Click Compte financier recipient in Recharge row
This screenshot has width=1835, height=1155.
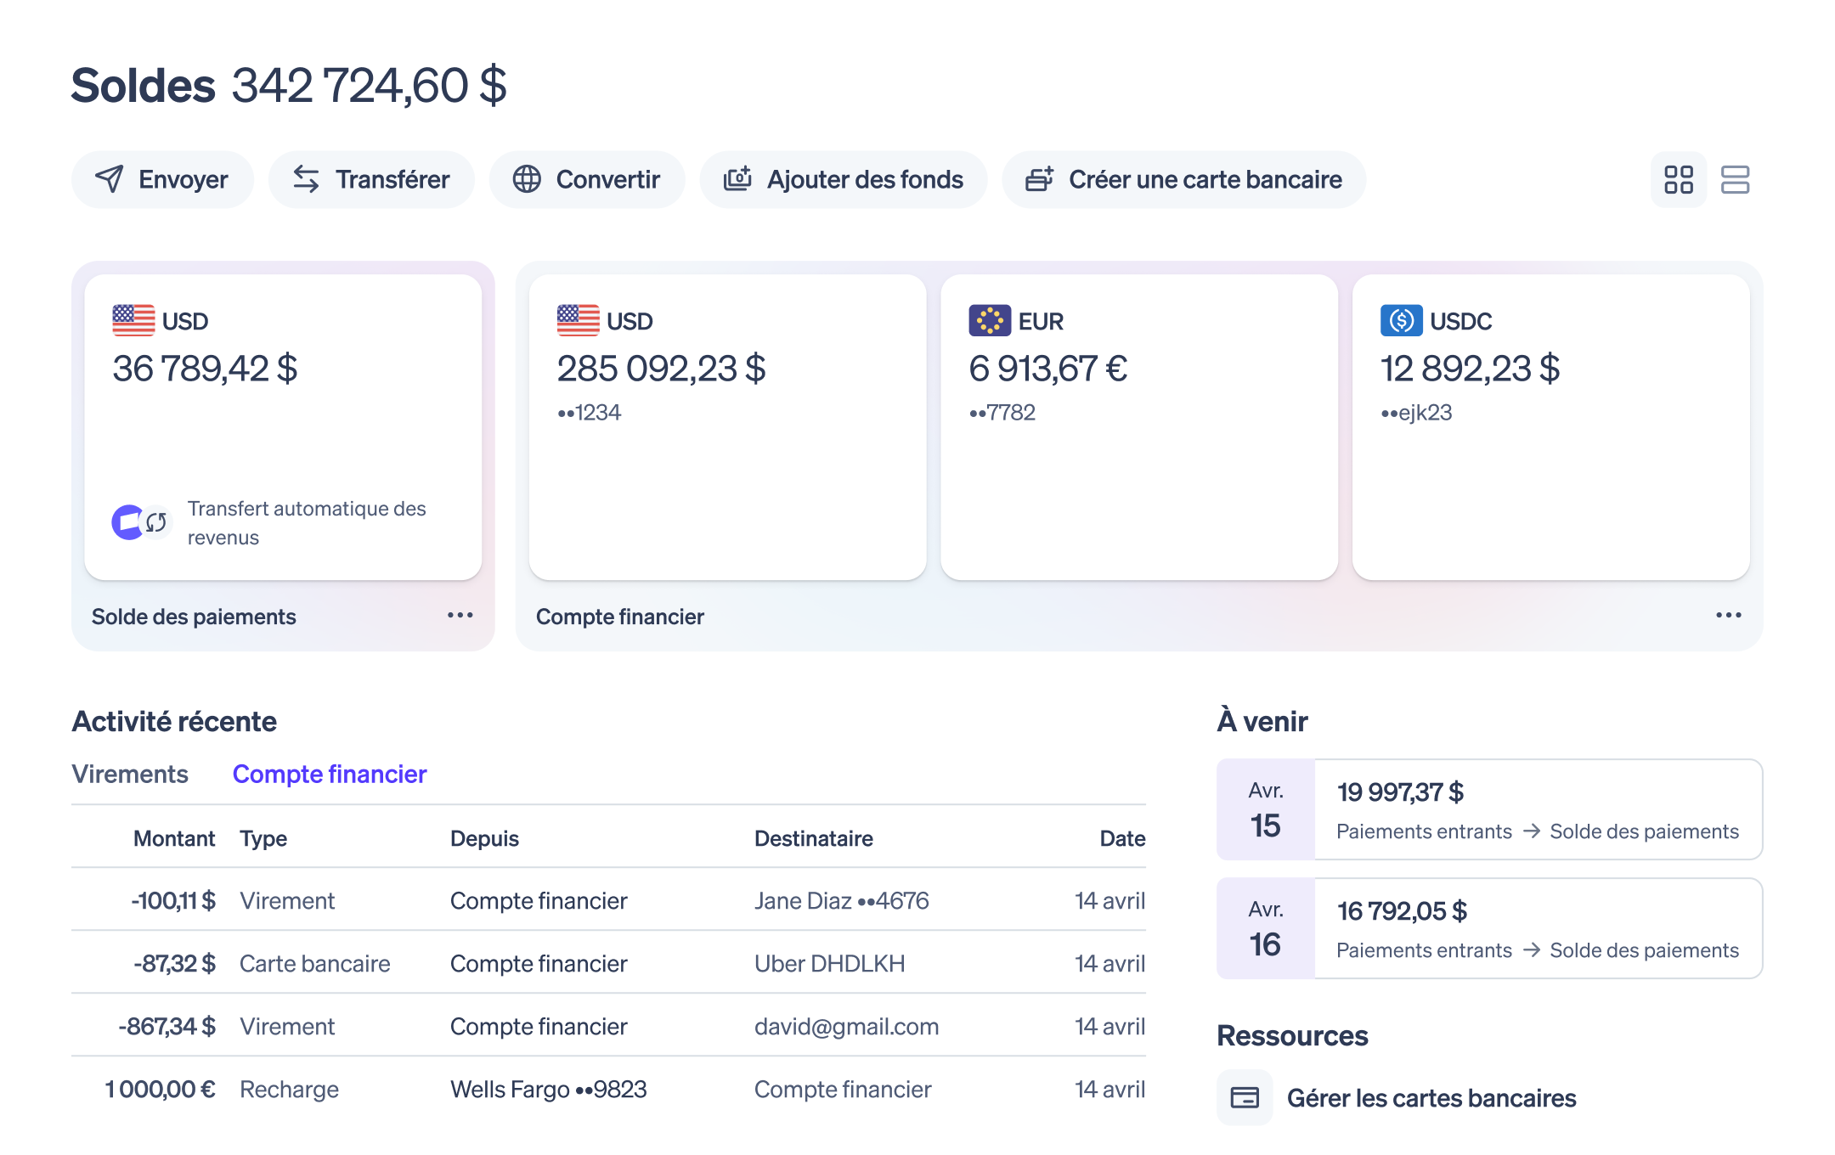tap(843, 1089)
